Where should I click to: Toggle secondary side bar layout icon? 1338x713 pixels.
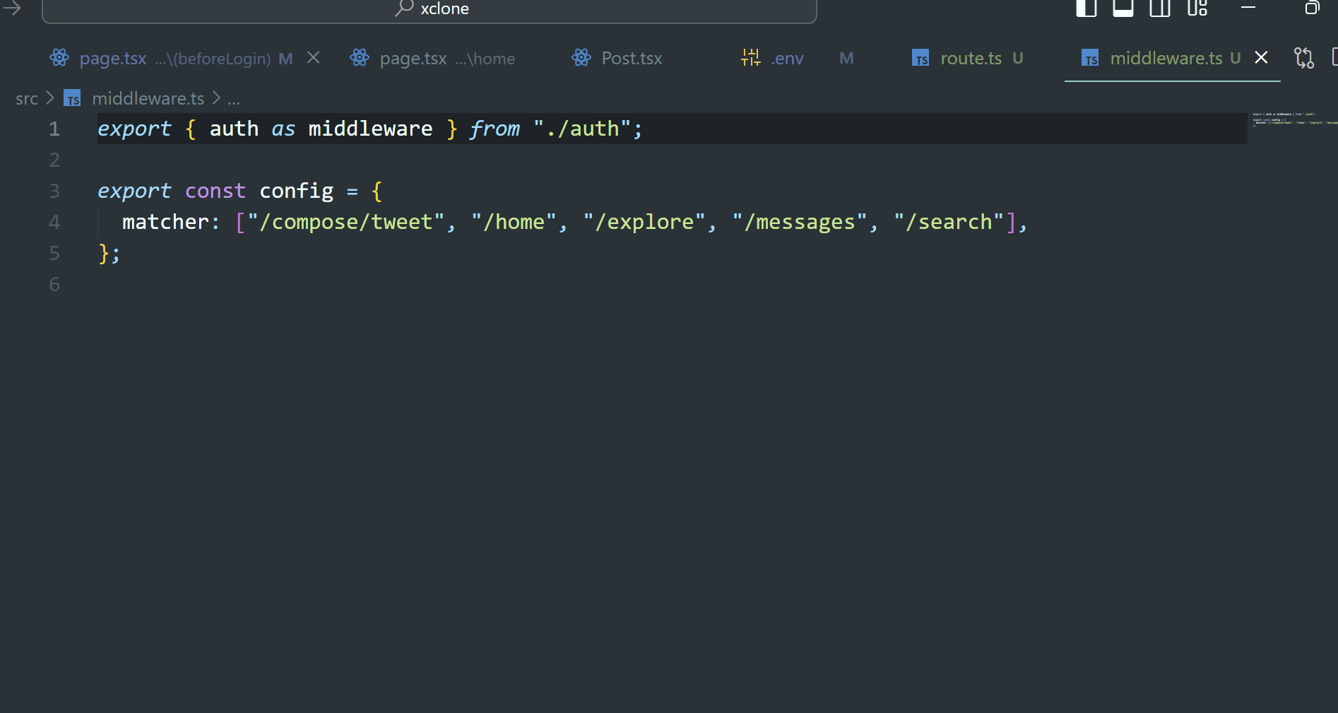[1160, 8]
